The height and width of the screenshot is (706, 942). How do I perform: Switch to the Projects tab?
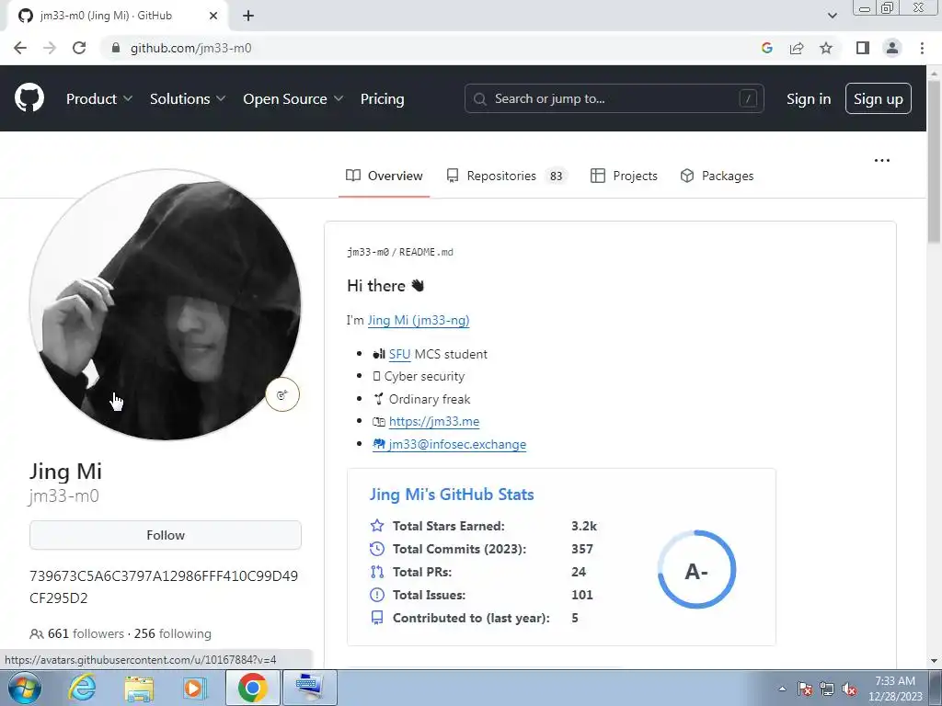624,176
